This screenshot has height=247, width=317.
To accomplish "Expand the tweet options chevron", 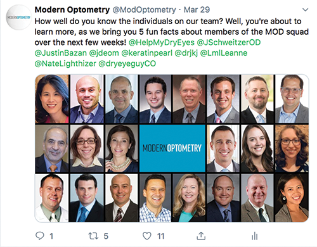I will [306, 10].
